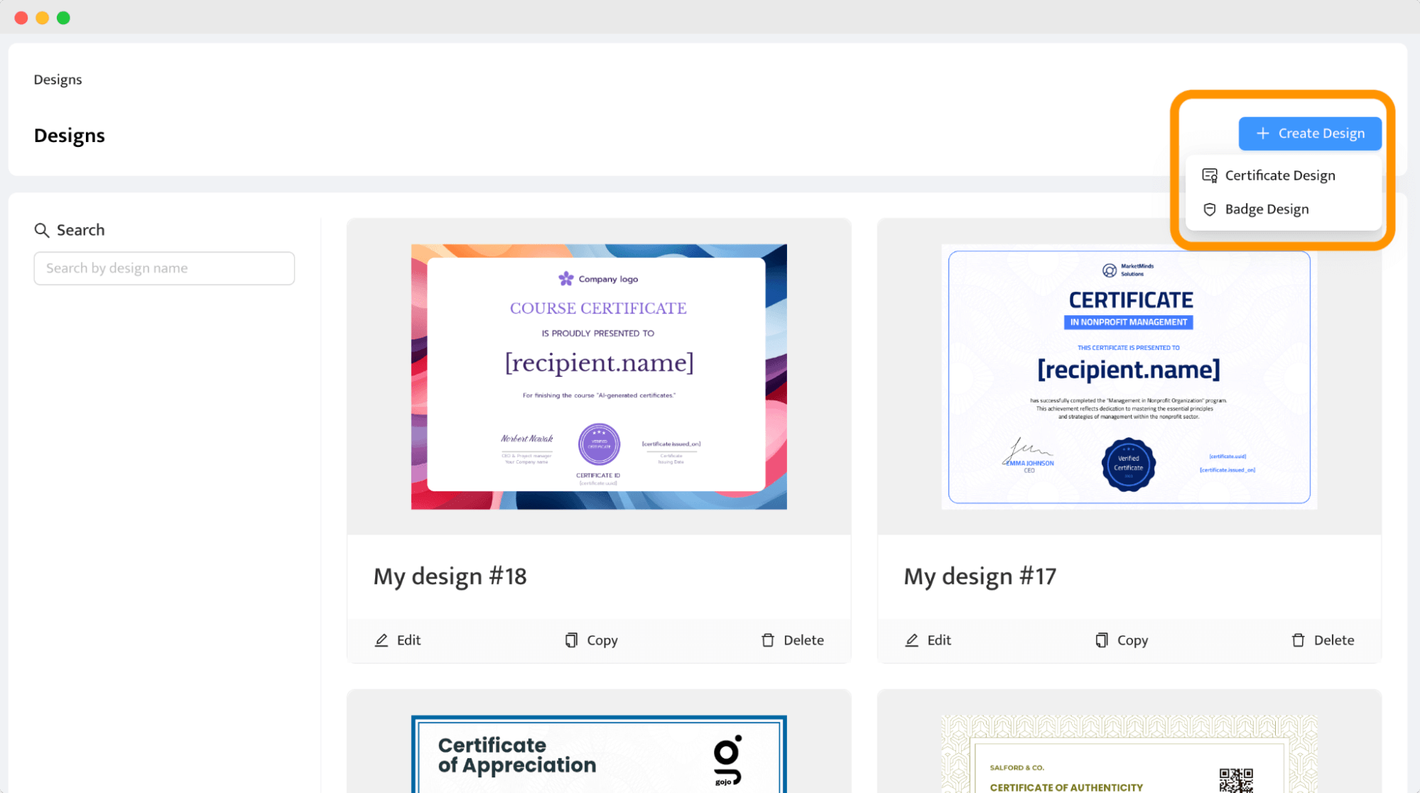
Task: Click the shield icon beside Badge Design
Action: coord(1210,209)
